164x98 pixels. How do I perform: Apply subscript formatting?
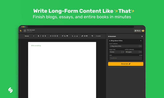click(x=65, y=36)
